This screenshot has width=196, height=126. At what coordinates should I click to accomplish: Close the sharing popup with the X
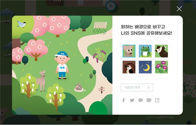click(x=179, y=9)
